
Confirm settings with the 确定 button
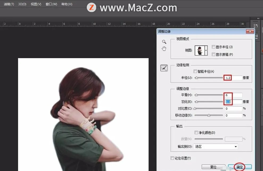click(239, 167)
